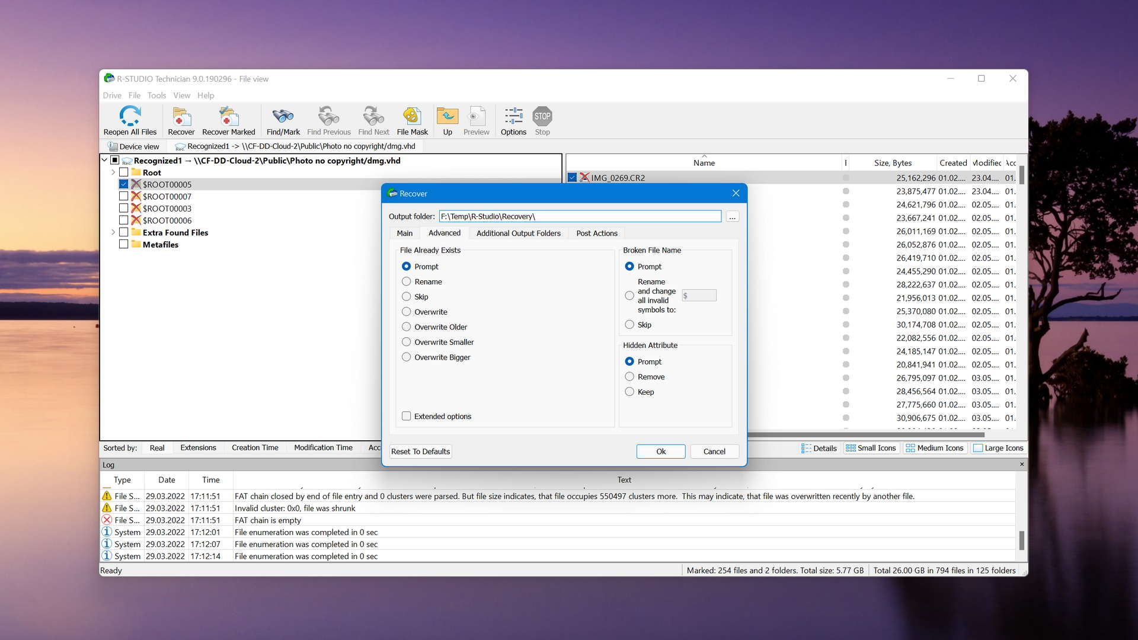Collapse the Recognized1 tree root
The image size is (1138, 640).
click(104, 160)
